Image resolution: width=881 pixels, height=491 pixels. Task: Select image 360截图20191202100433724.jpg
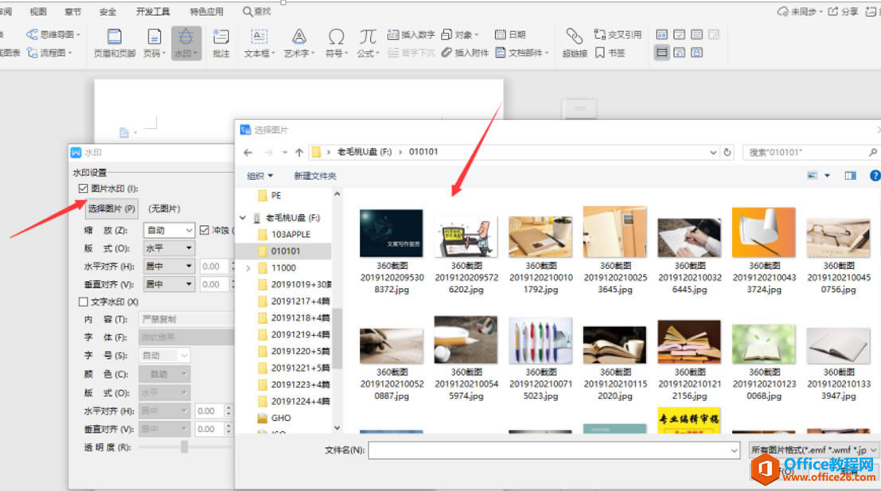coord(764,251)
